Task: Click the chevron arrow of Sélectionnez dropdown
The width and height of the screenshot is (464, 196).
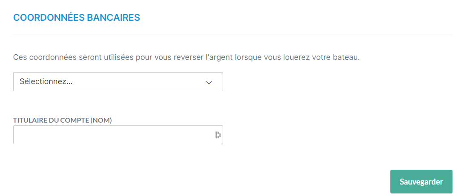Action: 209,83
